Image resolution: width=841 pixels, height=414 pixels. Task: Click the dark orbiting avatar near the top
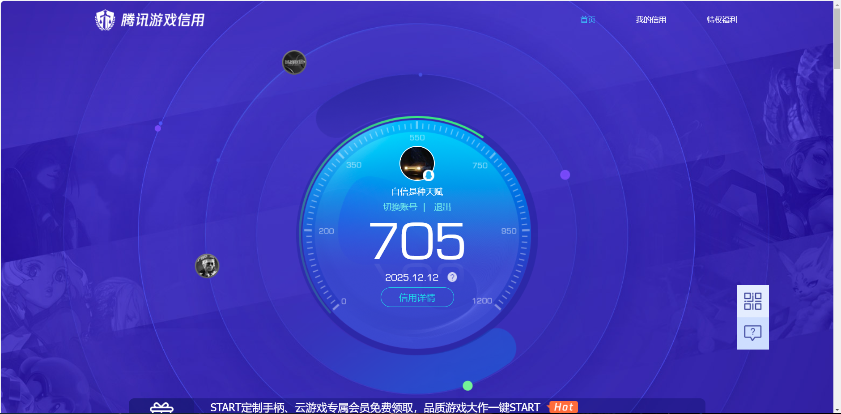293,62
